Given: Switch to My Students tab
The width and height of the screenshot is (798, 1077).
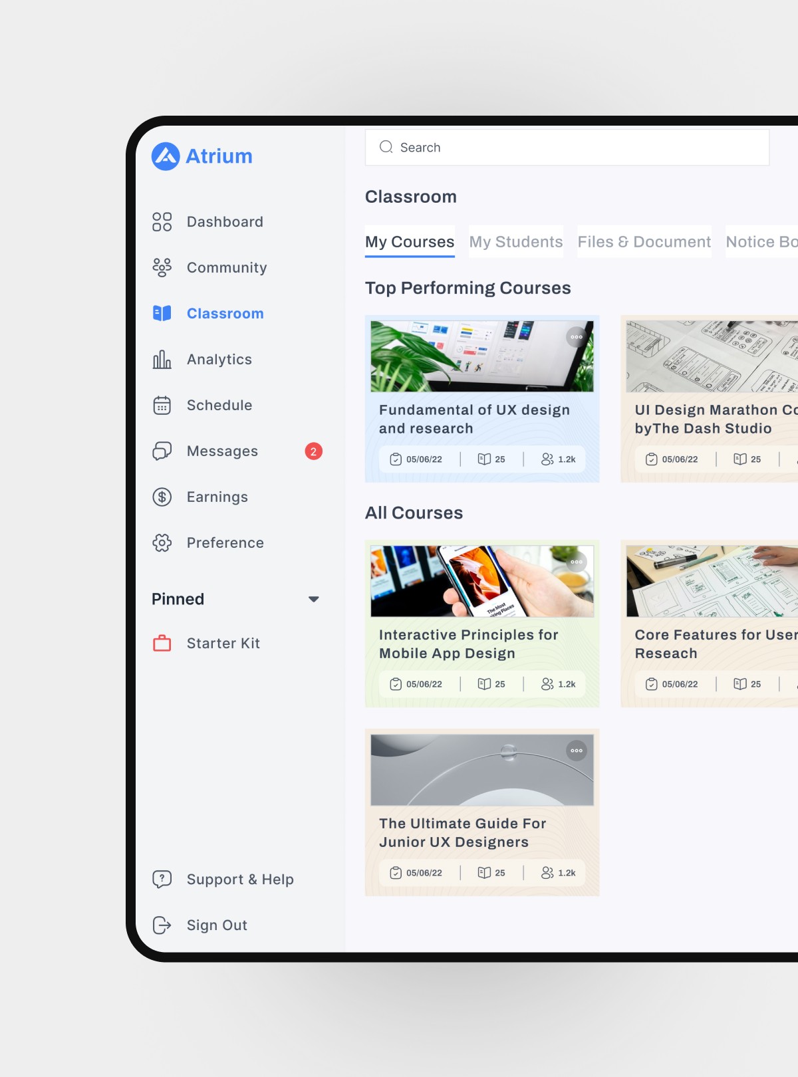Looking at the screenshot, I should tap(516, 242).
